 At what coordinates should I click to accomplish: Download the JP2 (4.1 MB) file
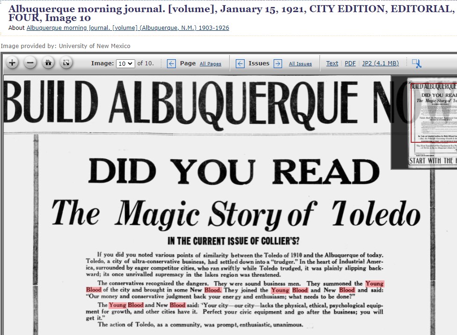click(x=380, y=63)
